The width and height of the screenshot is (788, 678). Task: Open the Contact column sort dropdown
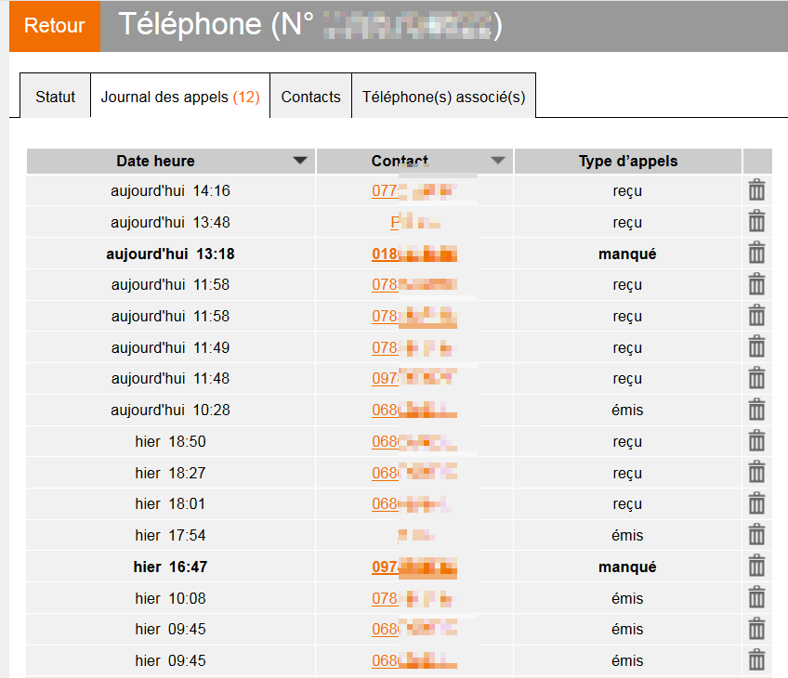[498, 160]
